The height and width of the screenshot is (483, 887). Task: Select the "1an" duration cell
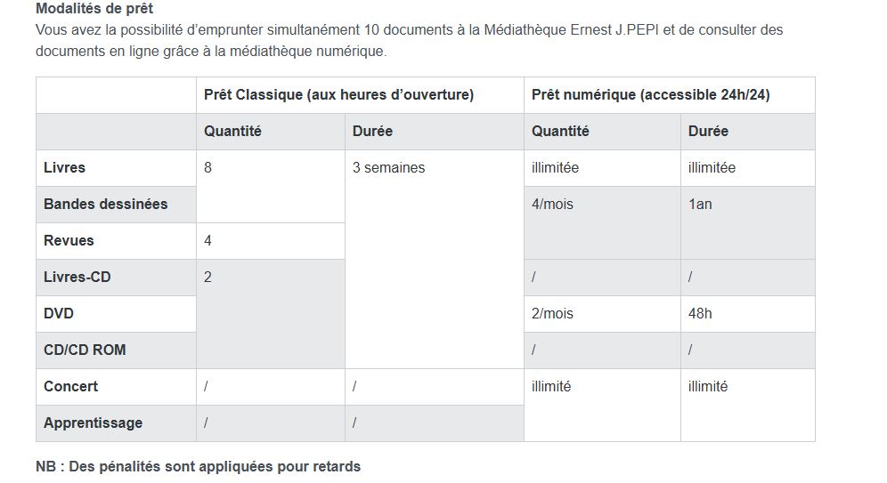tap(700, 204)
